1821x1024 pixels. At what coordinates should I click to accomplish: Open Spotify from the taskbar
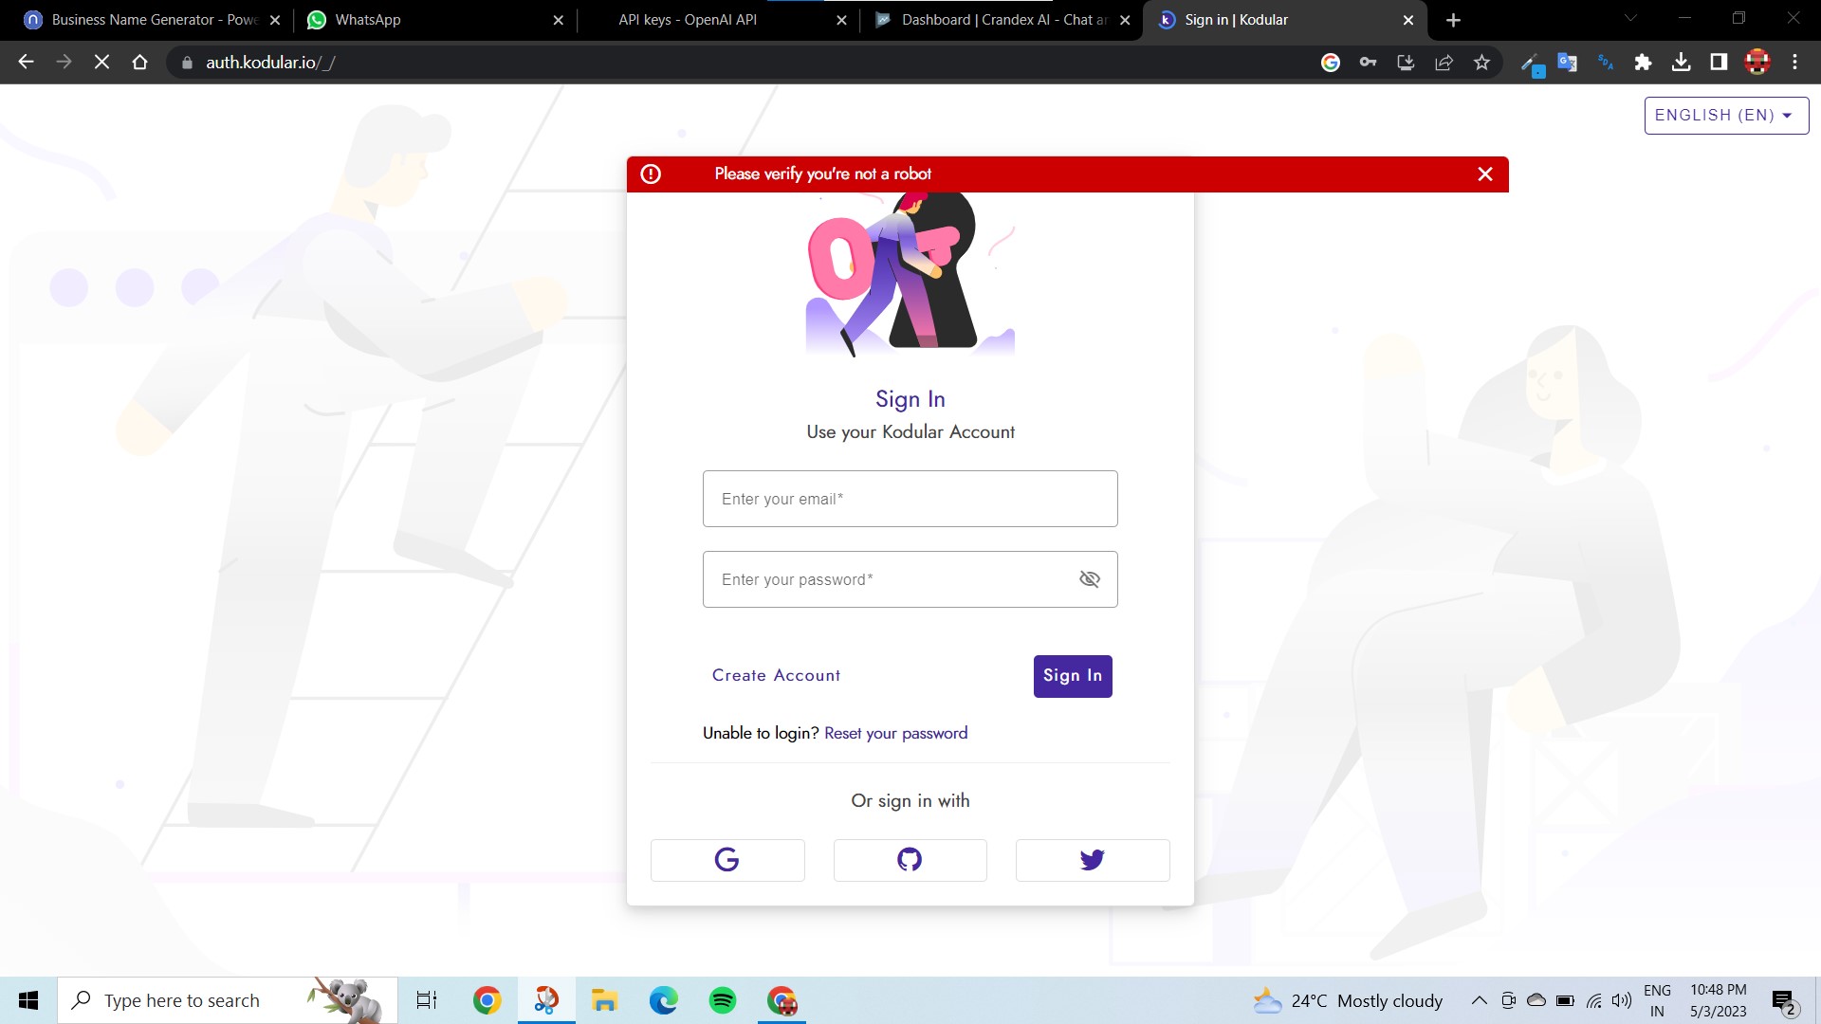(x=723, y=1000)
